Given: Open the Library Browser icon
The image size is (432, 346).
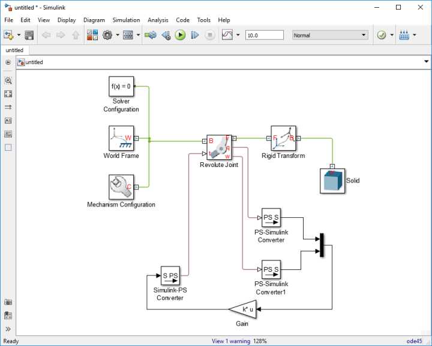Looking at the screenshot, I should (x=92, y=35).
